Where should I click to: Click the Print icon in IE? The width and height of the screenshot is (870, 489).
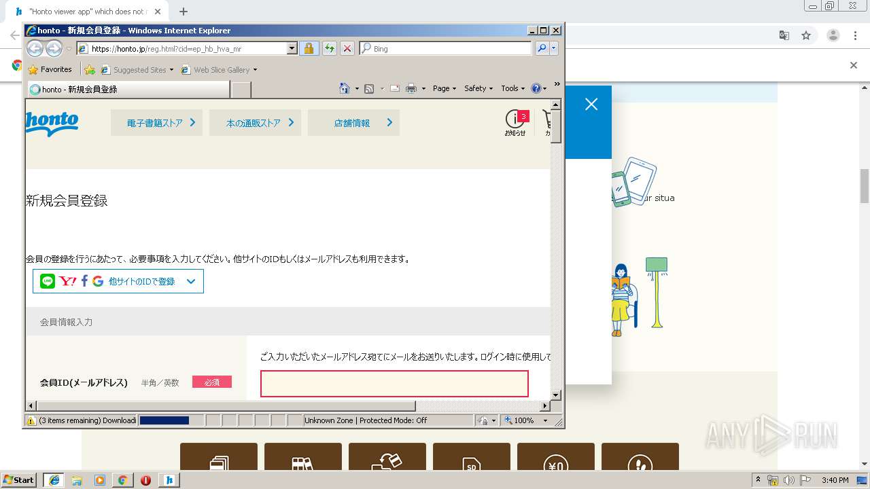pyautogui.click(x=411, y=88)
